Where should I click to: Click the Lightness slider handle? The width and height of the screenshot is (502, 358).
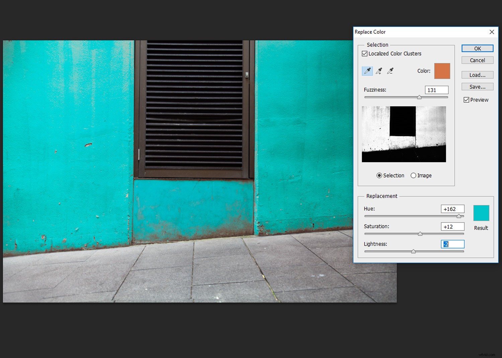tap(413, 251)
